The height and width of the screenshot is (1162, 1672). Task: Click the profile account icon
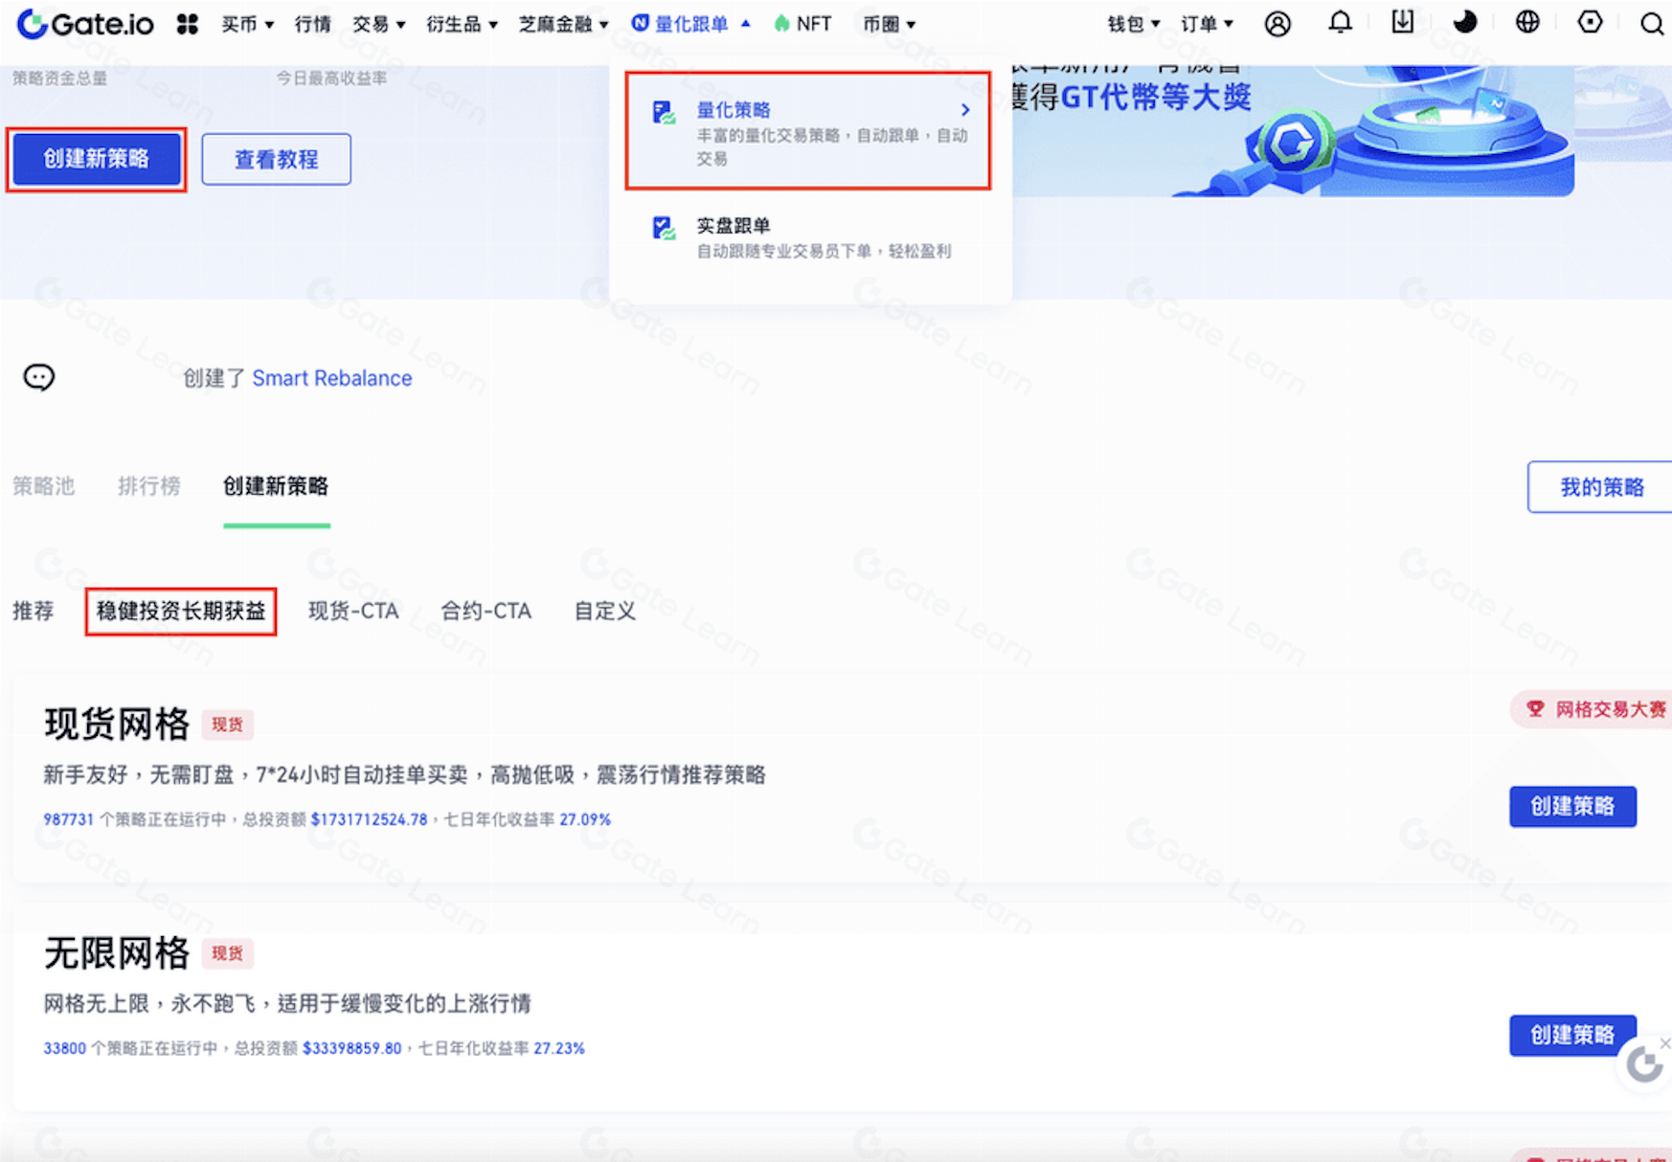1277,23
